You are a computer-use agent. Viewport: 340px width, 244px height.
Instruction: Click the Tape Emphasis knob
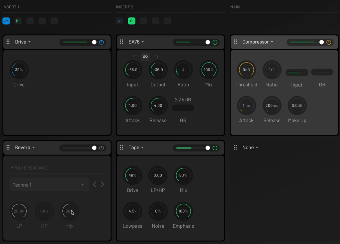click(x=183, y=211)
